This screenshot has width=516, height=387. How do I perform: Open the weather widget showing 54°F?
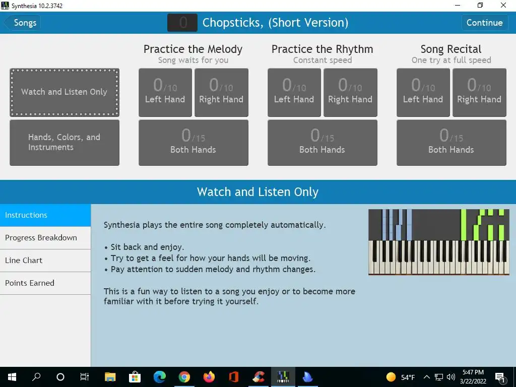tap(400, 377)
